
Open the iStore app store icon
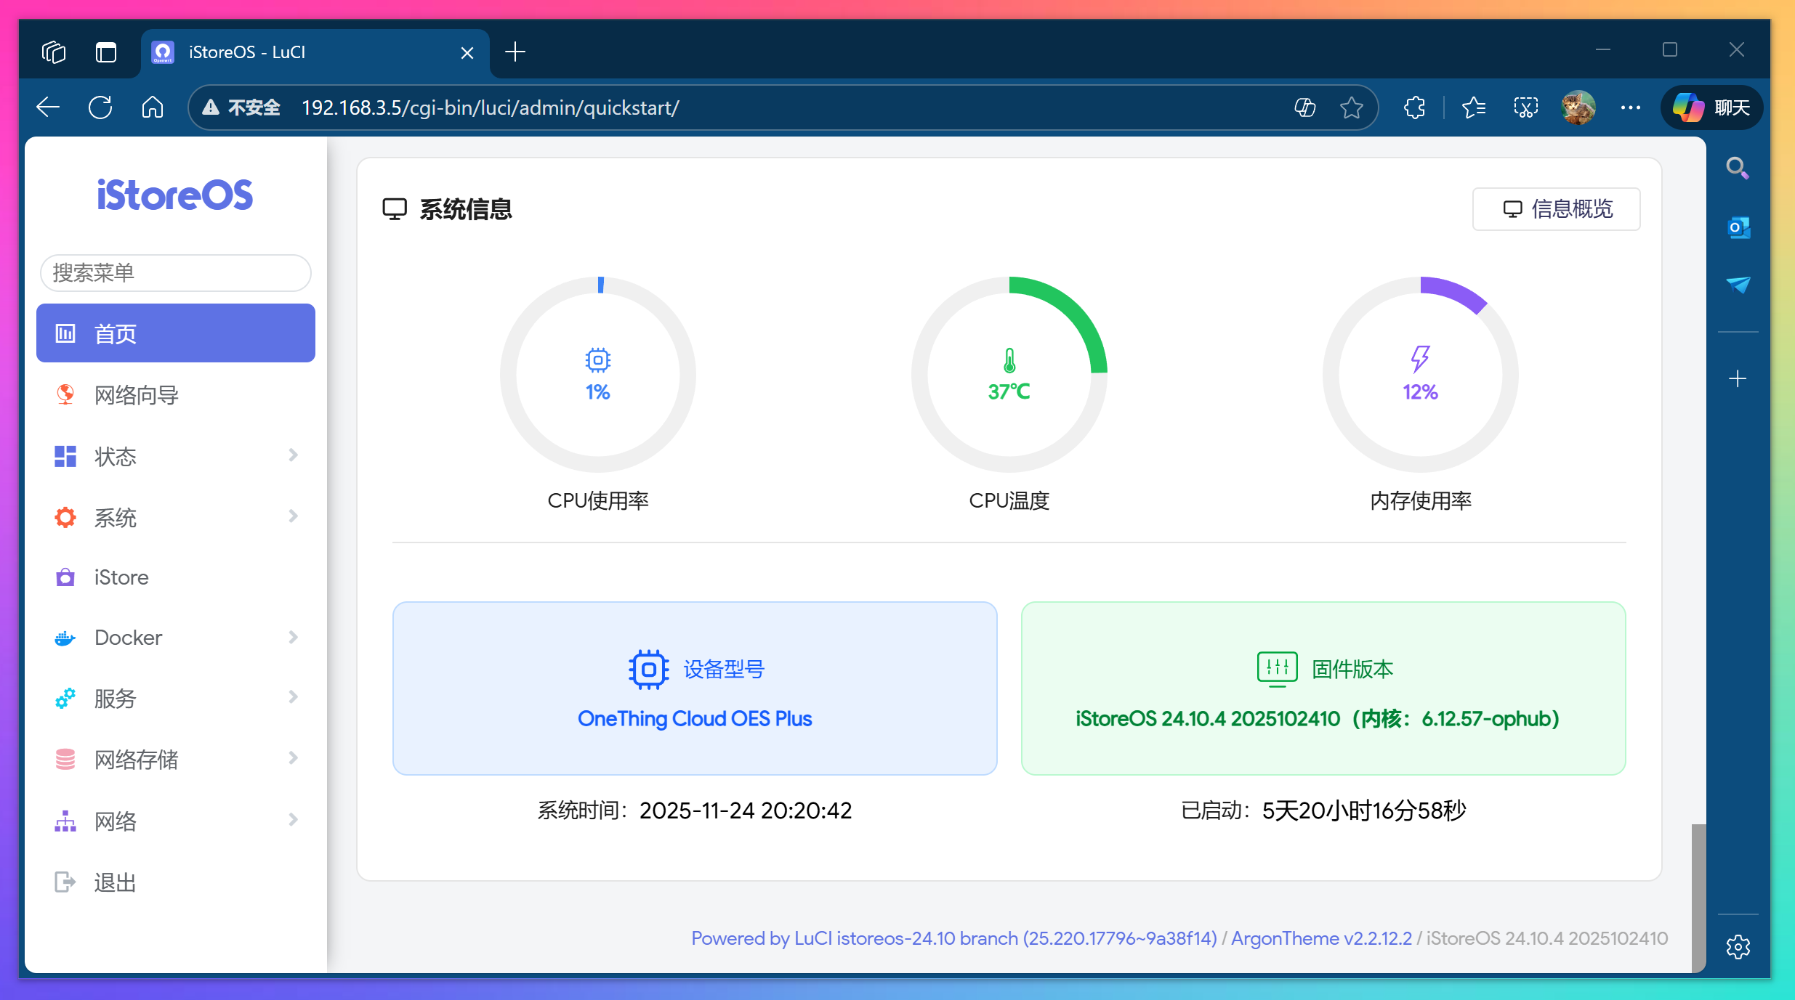[x=65, y=577]
